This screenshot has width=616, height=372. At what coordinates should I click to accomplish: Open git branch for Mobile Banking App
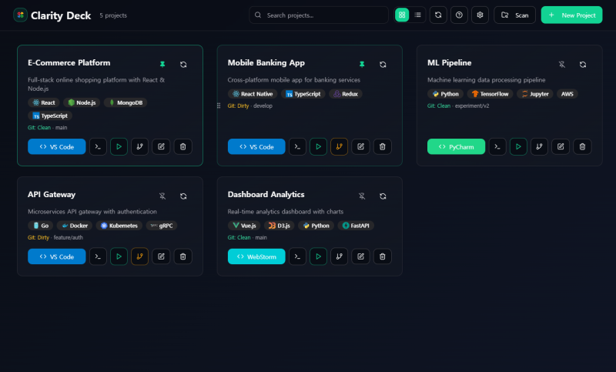(x=339, y=146)
